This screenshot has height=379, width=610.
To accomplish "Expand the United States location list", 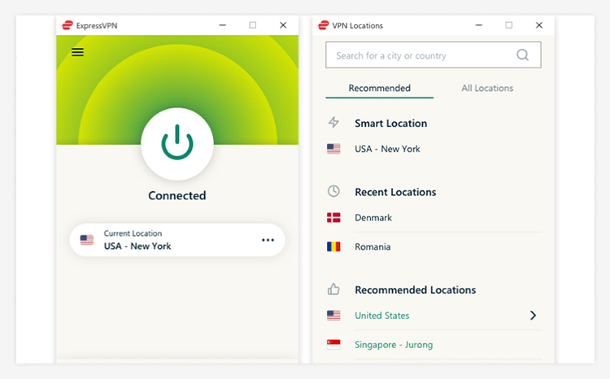I will 533,316.
